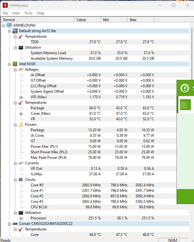Click the Powers flame icon

click(21, 125)
